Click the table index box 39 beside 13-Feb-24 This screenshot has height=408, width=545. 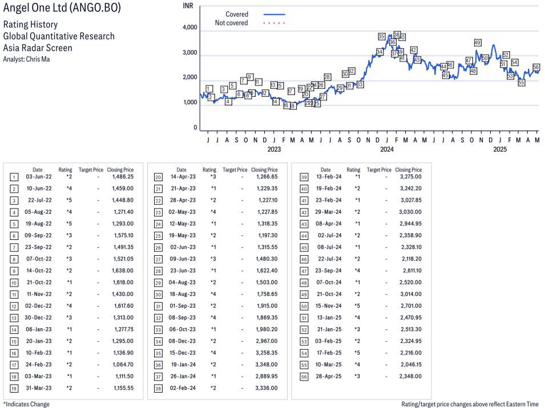coord(304,177)
